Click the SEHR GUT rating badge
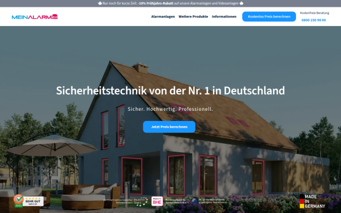Viewport: 341px width, 213px height. (29, 201)
